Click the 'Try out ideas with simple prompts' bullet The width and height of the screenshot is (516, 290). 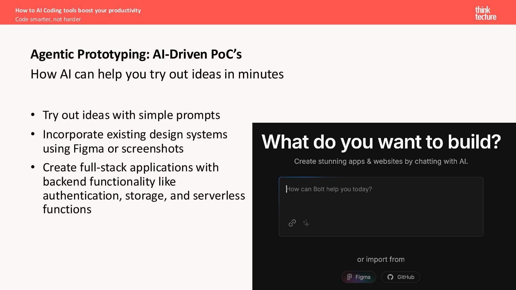(131, 115)
